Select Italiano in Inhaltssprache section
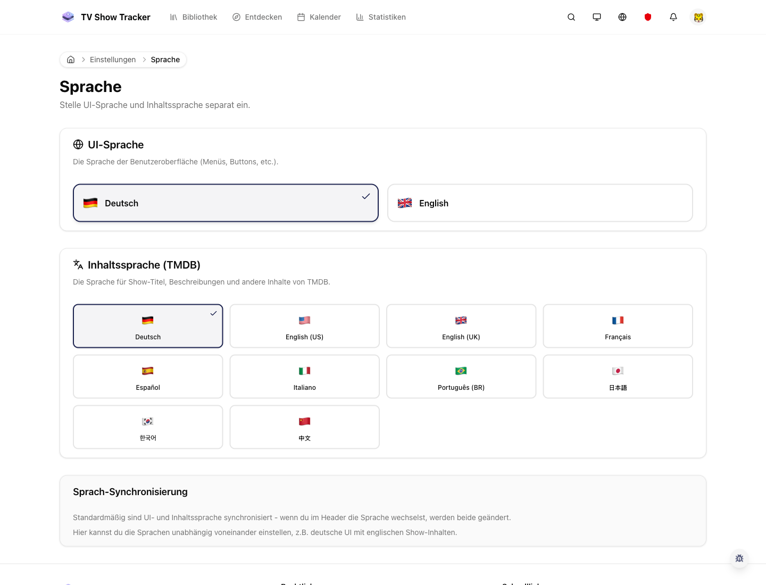Viewport: 766px width, 585px height. coord(304,376)
